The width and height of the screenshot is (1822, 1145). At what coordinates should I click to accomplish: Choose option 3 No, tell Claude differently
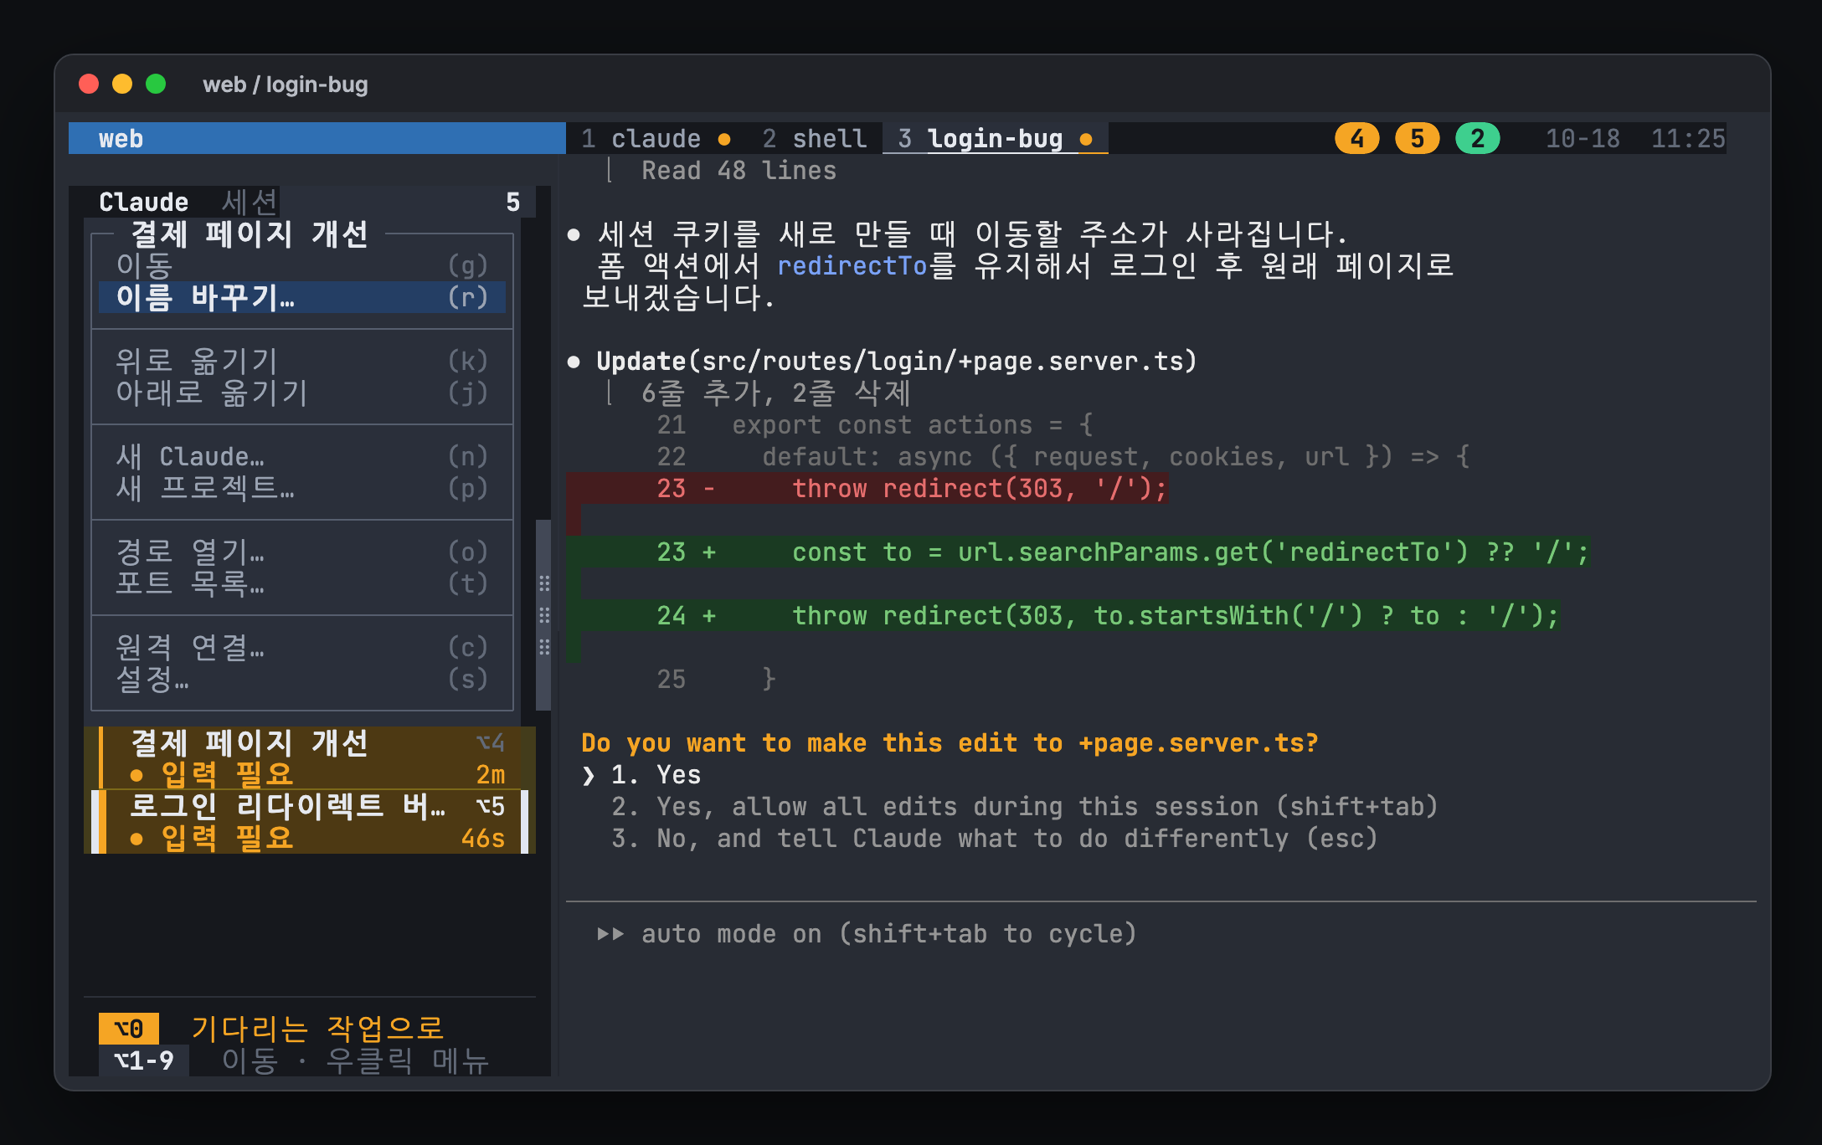tap(995, 838)
